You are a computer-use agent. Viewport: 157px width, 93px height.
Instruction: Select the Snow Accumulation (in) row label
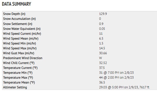click(x=19, y=19)
